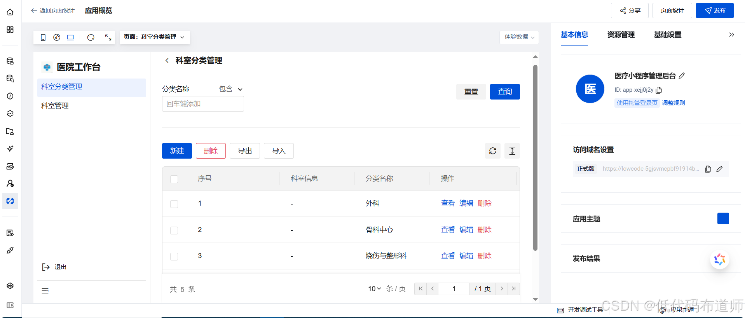The width and height of the screenshot is (745, 318).
Task: Check the row 3 烧伤与整形科 checkbox
Action: point(174,256)
